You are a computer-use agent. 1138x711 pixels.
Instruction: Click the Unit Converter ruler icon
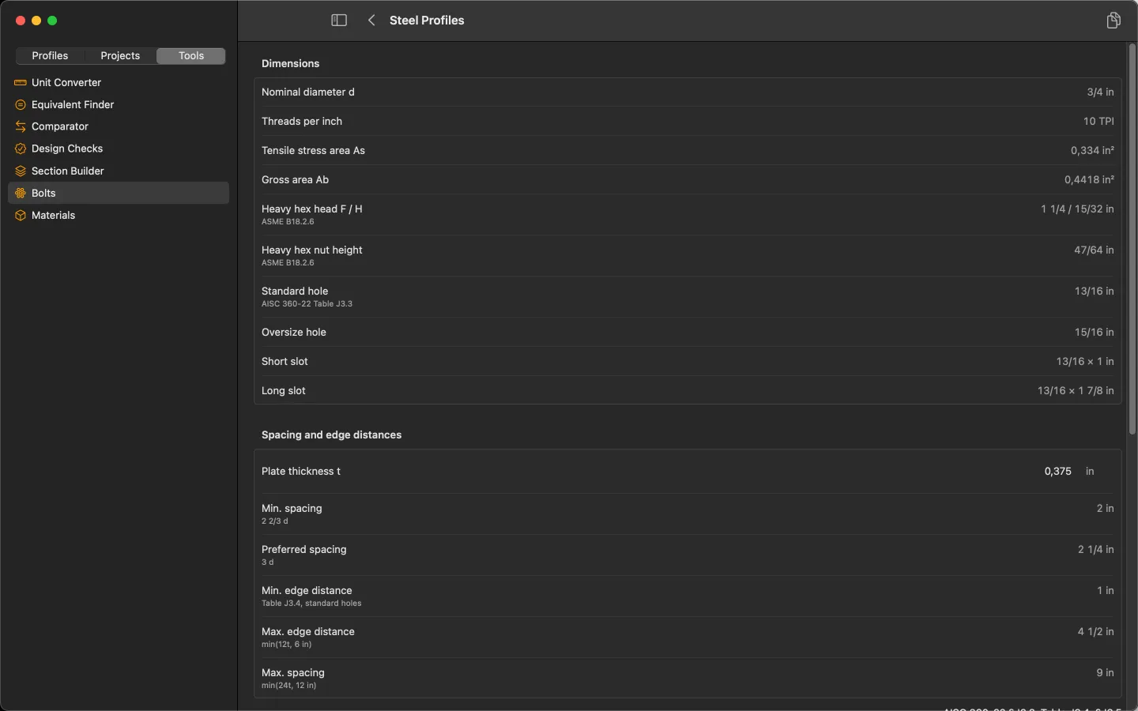[21, 82]
